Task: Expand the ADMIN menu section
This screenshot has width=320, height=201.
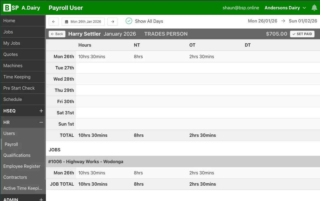Action: [41, 199]
